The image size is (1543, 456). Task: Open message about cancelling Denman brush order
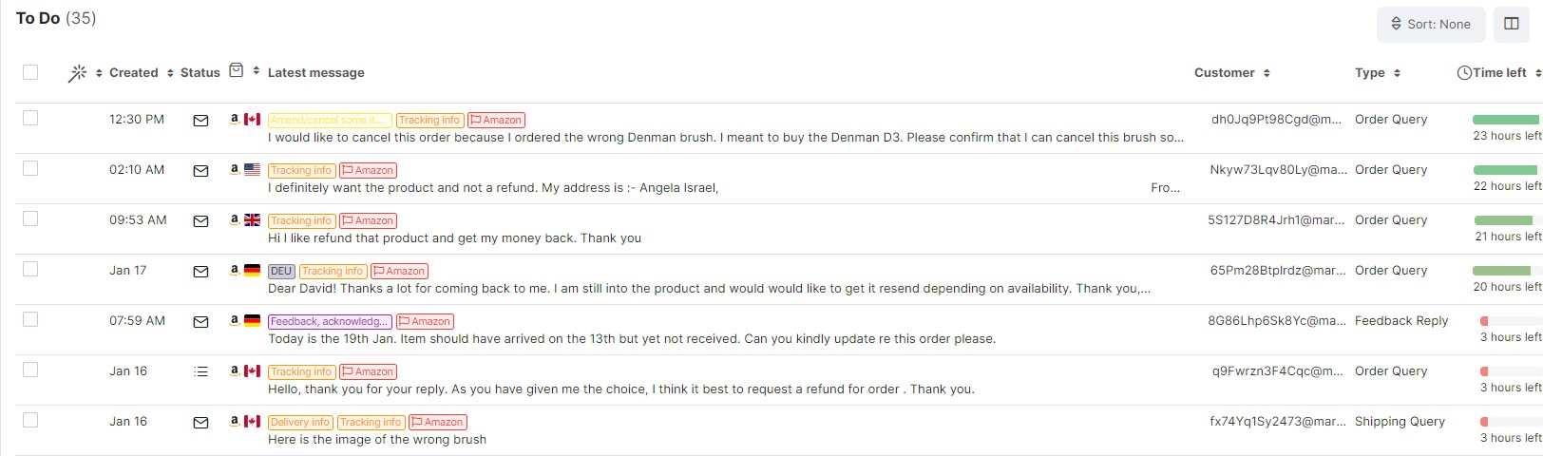pyautogui.click(x=725, y=138)
